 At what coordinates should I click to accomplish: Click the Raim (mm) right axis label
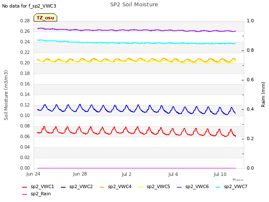(x=263, y=95)
